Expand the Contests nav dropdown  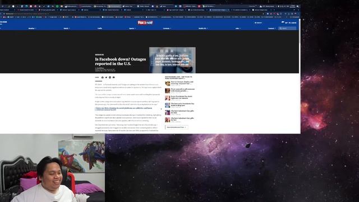pos(167,29)
